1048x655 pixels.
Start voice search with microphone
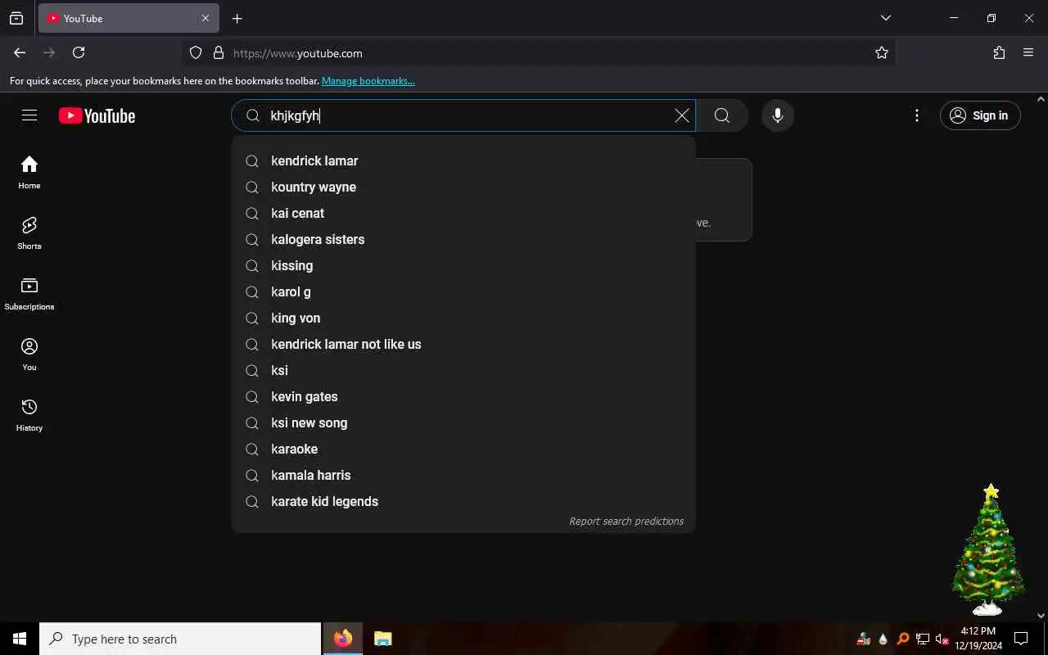click(778, 115)
